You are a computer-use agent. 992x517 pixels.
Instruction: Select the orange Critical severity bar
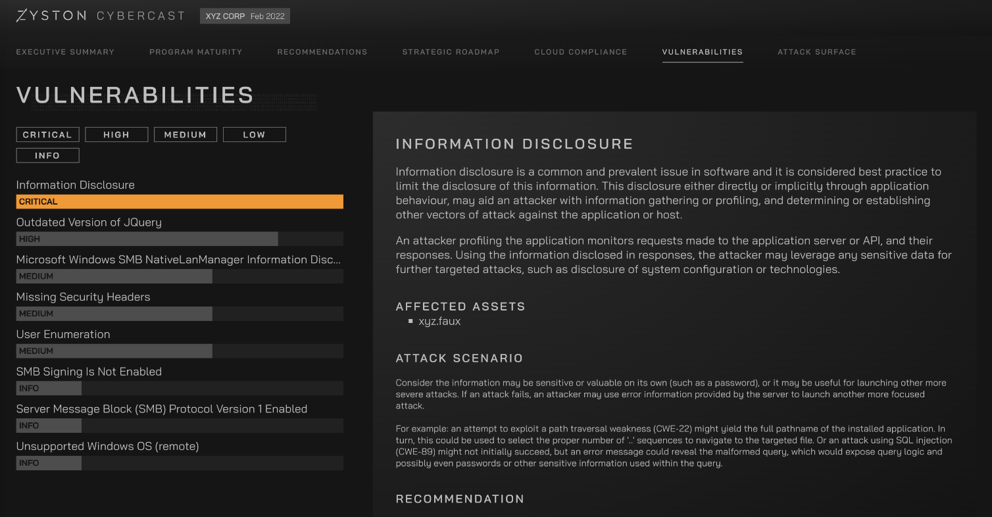(180, 202)
